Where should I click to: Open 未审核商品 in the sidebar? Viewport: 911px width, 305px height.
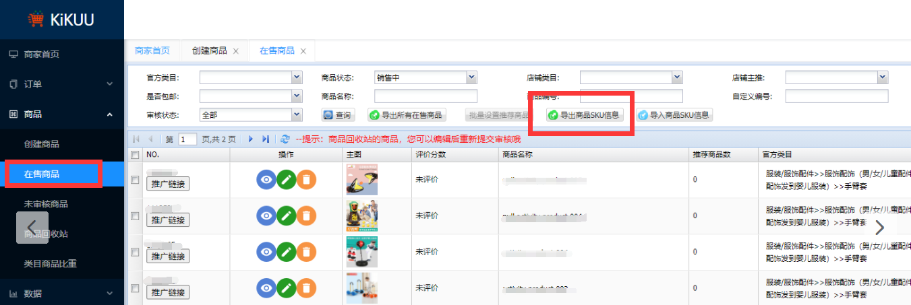(46, 204)
